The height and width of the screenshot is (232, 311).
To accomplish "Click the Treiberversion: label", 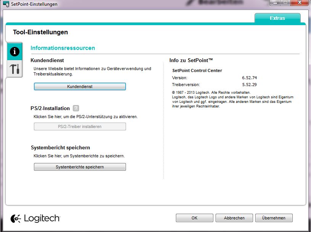I will pos(186,85).
